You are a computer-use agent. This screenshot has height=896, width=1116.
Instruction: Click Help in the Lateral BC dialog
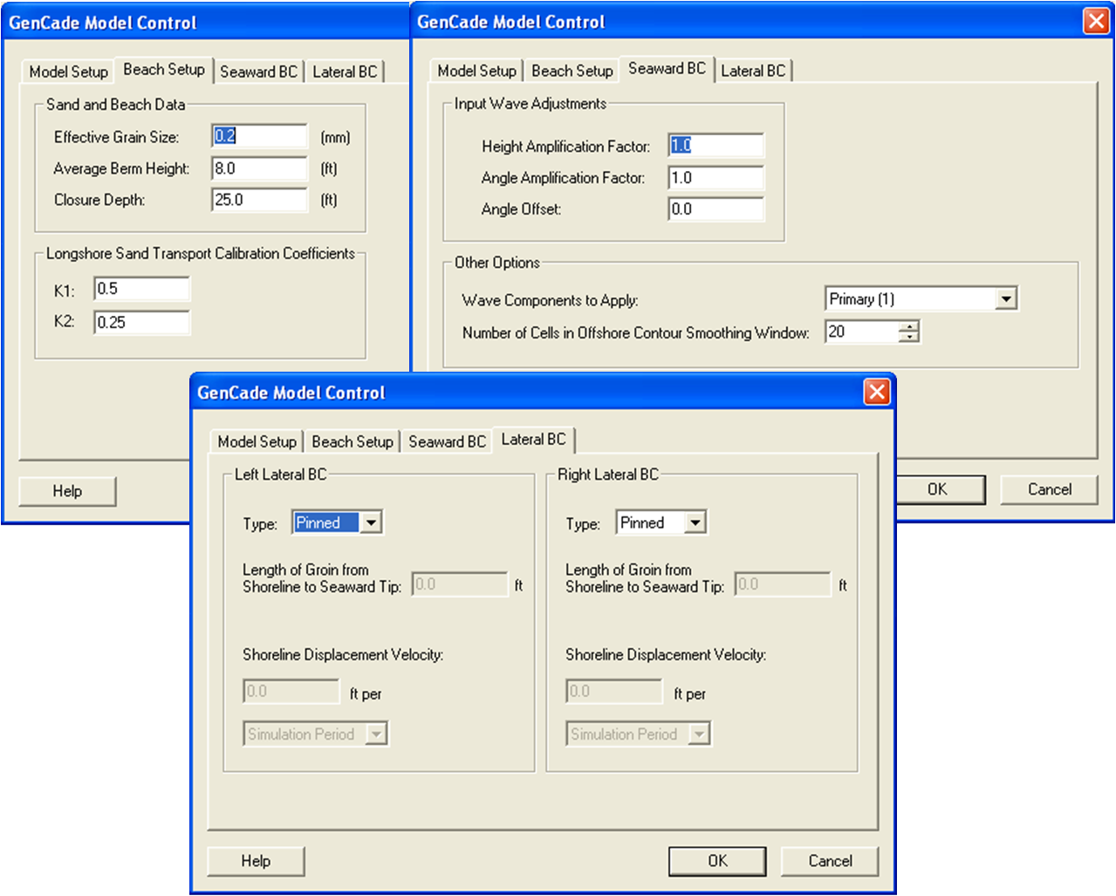point(256,861)
